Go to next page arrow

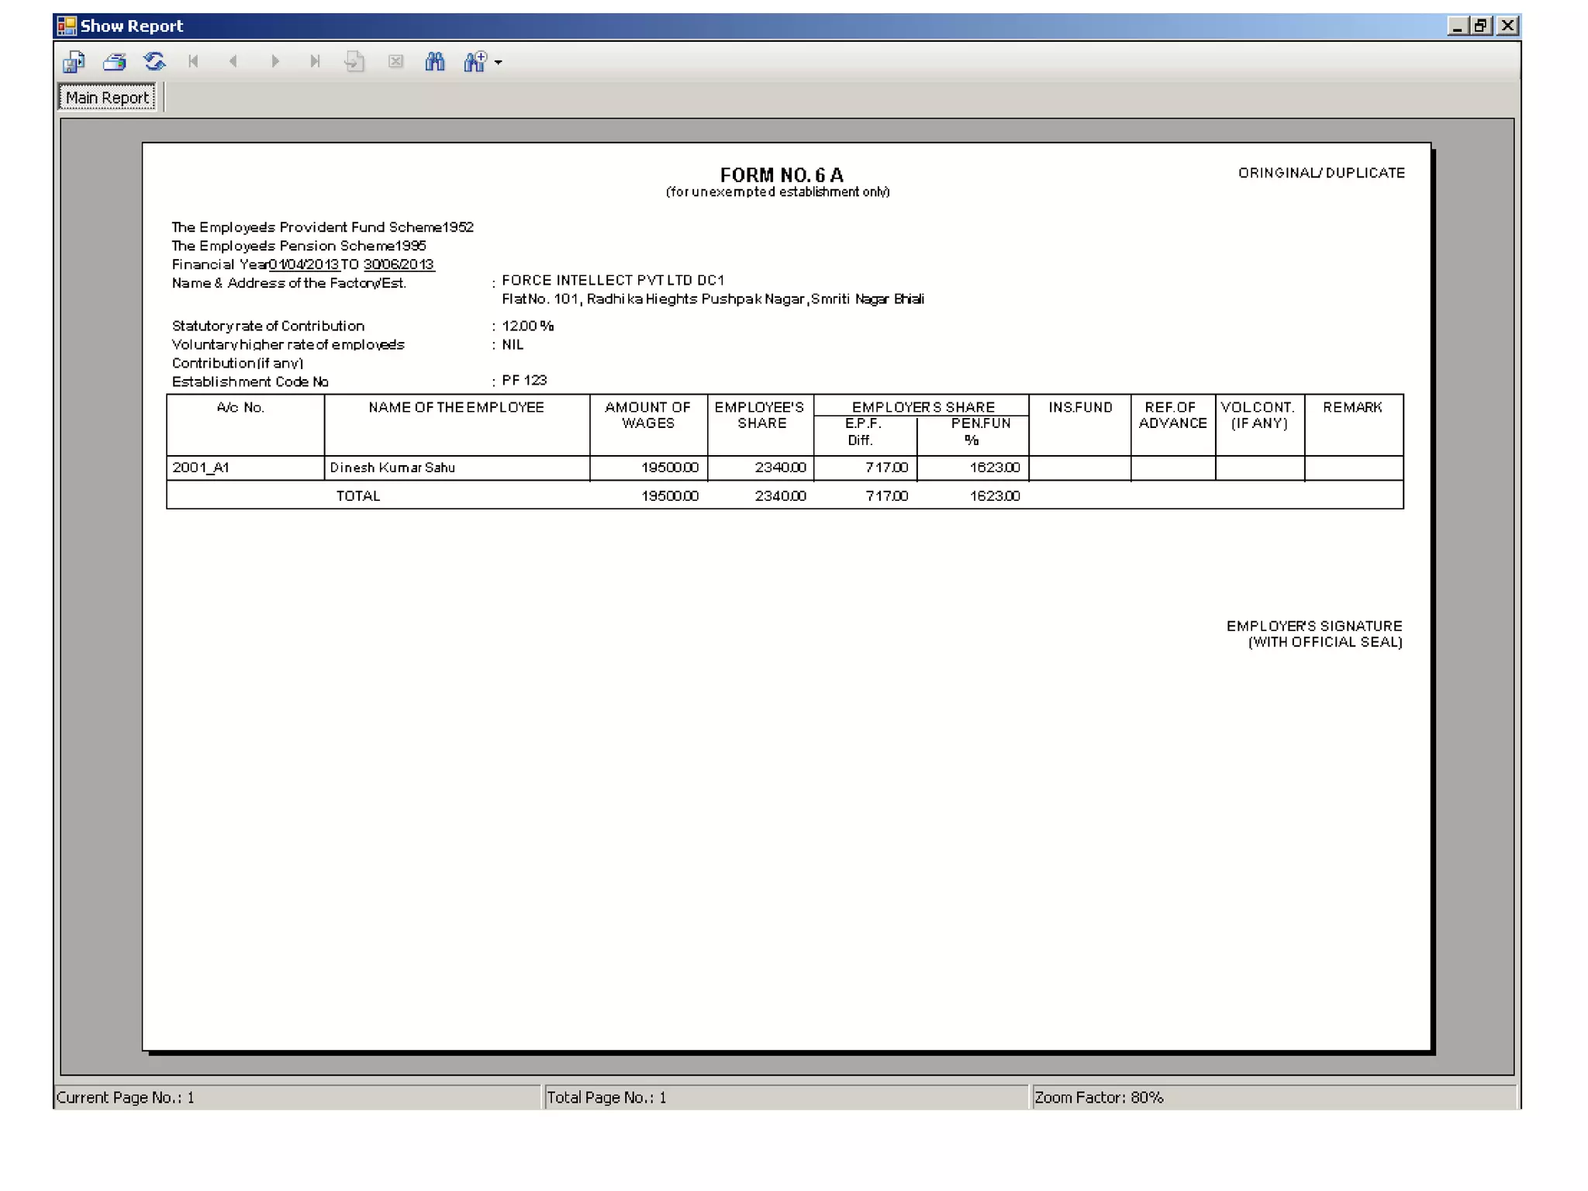click(274, 61)
